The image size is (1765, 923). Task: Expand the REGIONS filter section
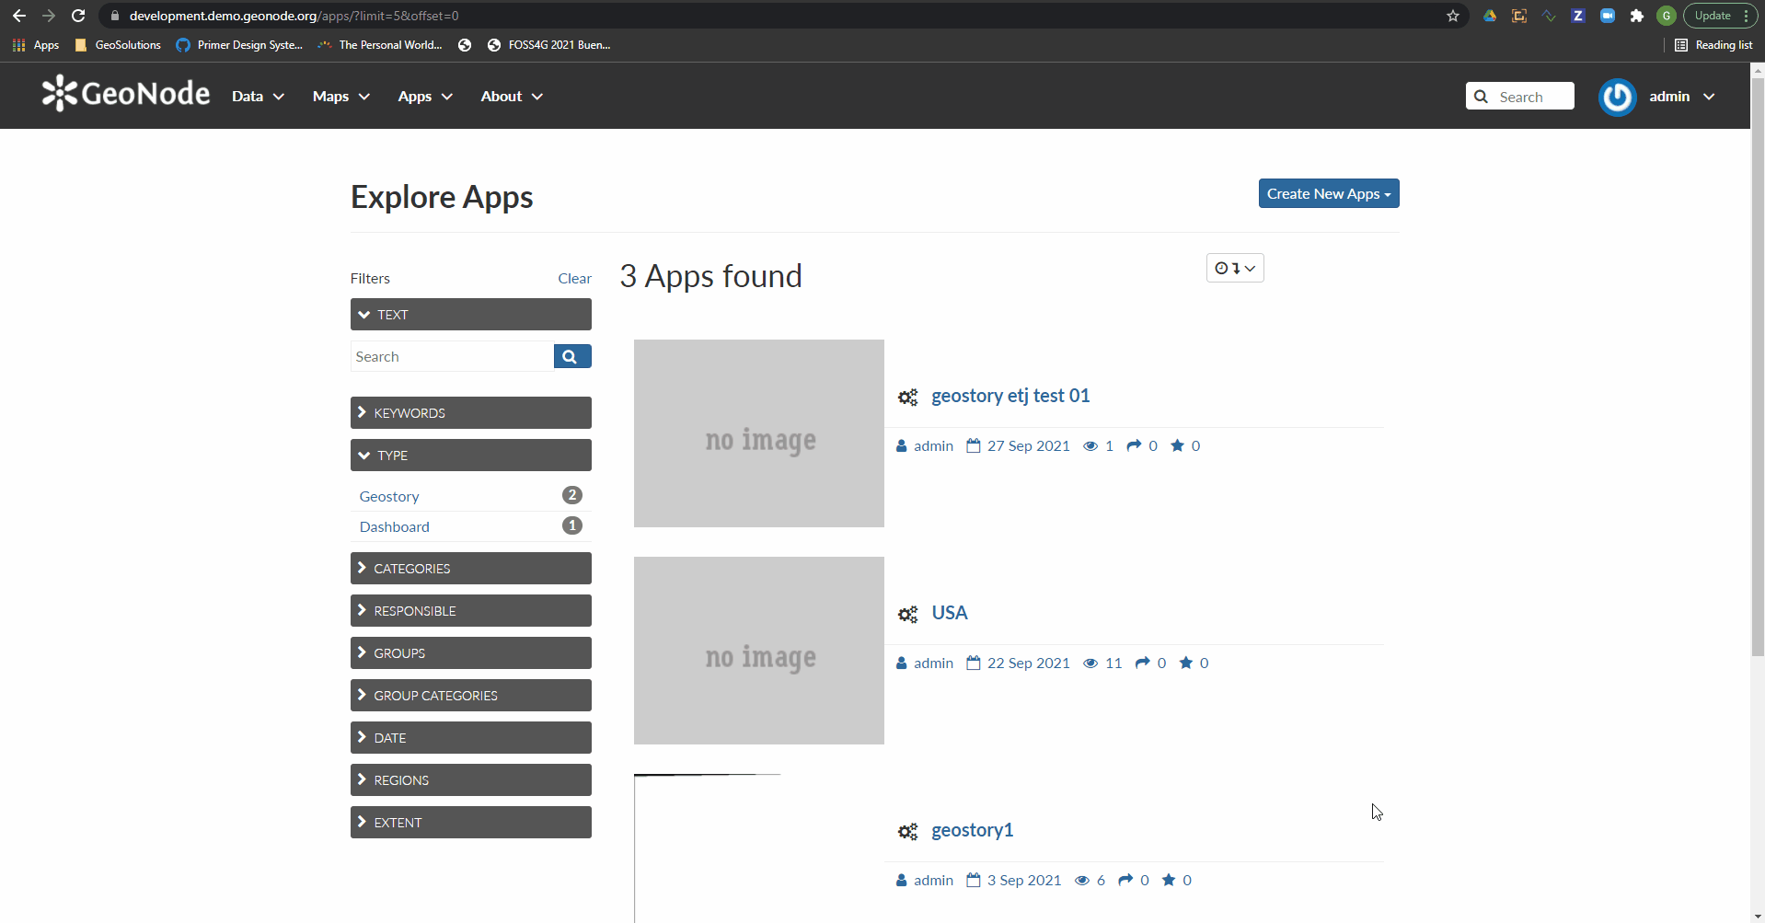[471, 779]
